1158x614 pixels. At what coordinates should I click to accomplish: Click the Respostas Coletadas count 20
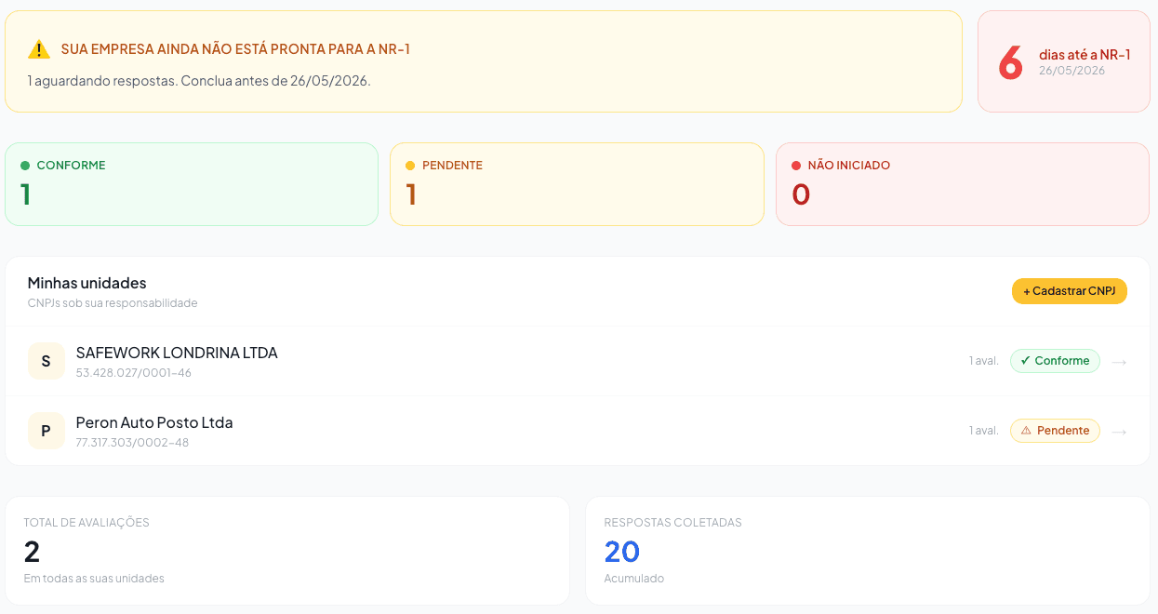tap(622, 552)
